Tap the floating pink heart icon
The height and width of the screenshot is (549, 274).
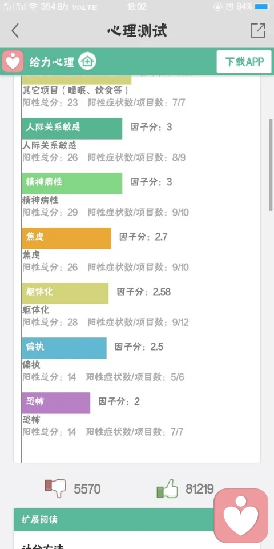(241, 515)
